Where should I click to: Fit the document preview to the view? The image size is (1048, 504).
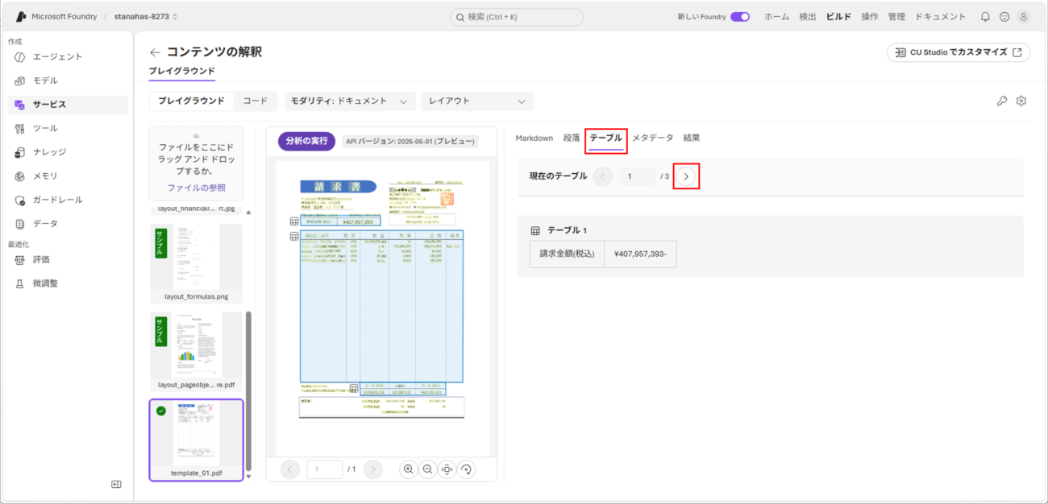(x=447, y=469)
